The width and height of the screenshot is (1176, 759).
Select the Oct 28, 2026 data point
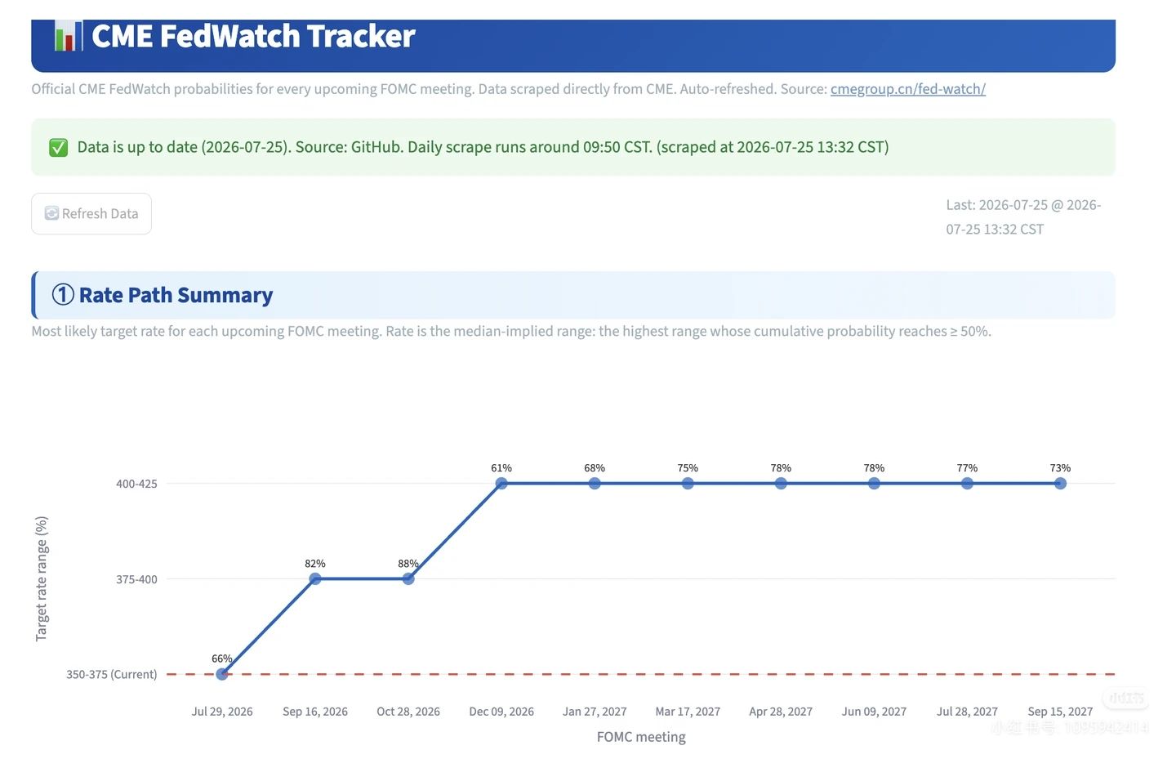[x=408, y=578]
